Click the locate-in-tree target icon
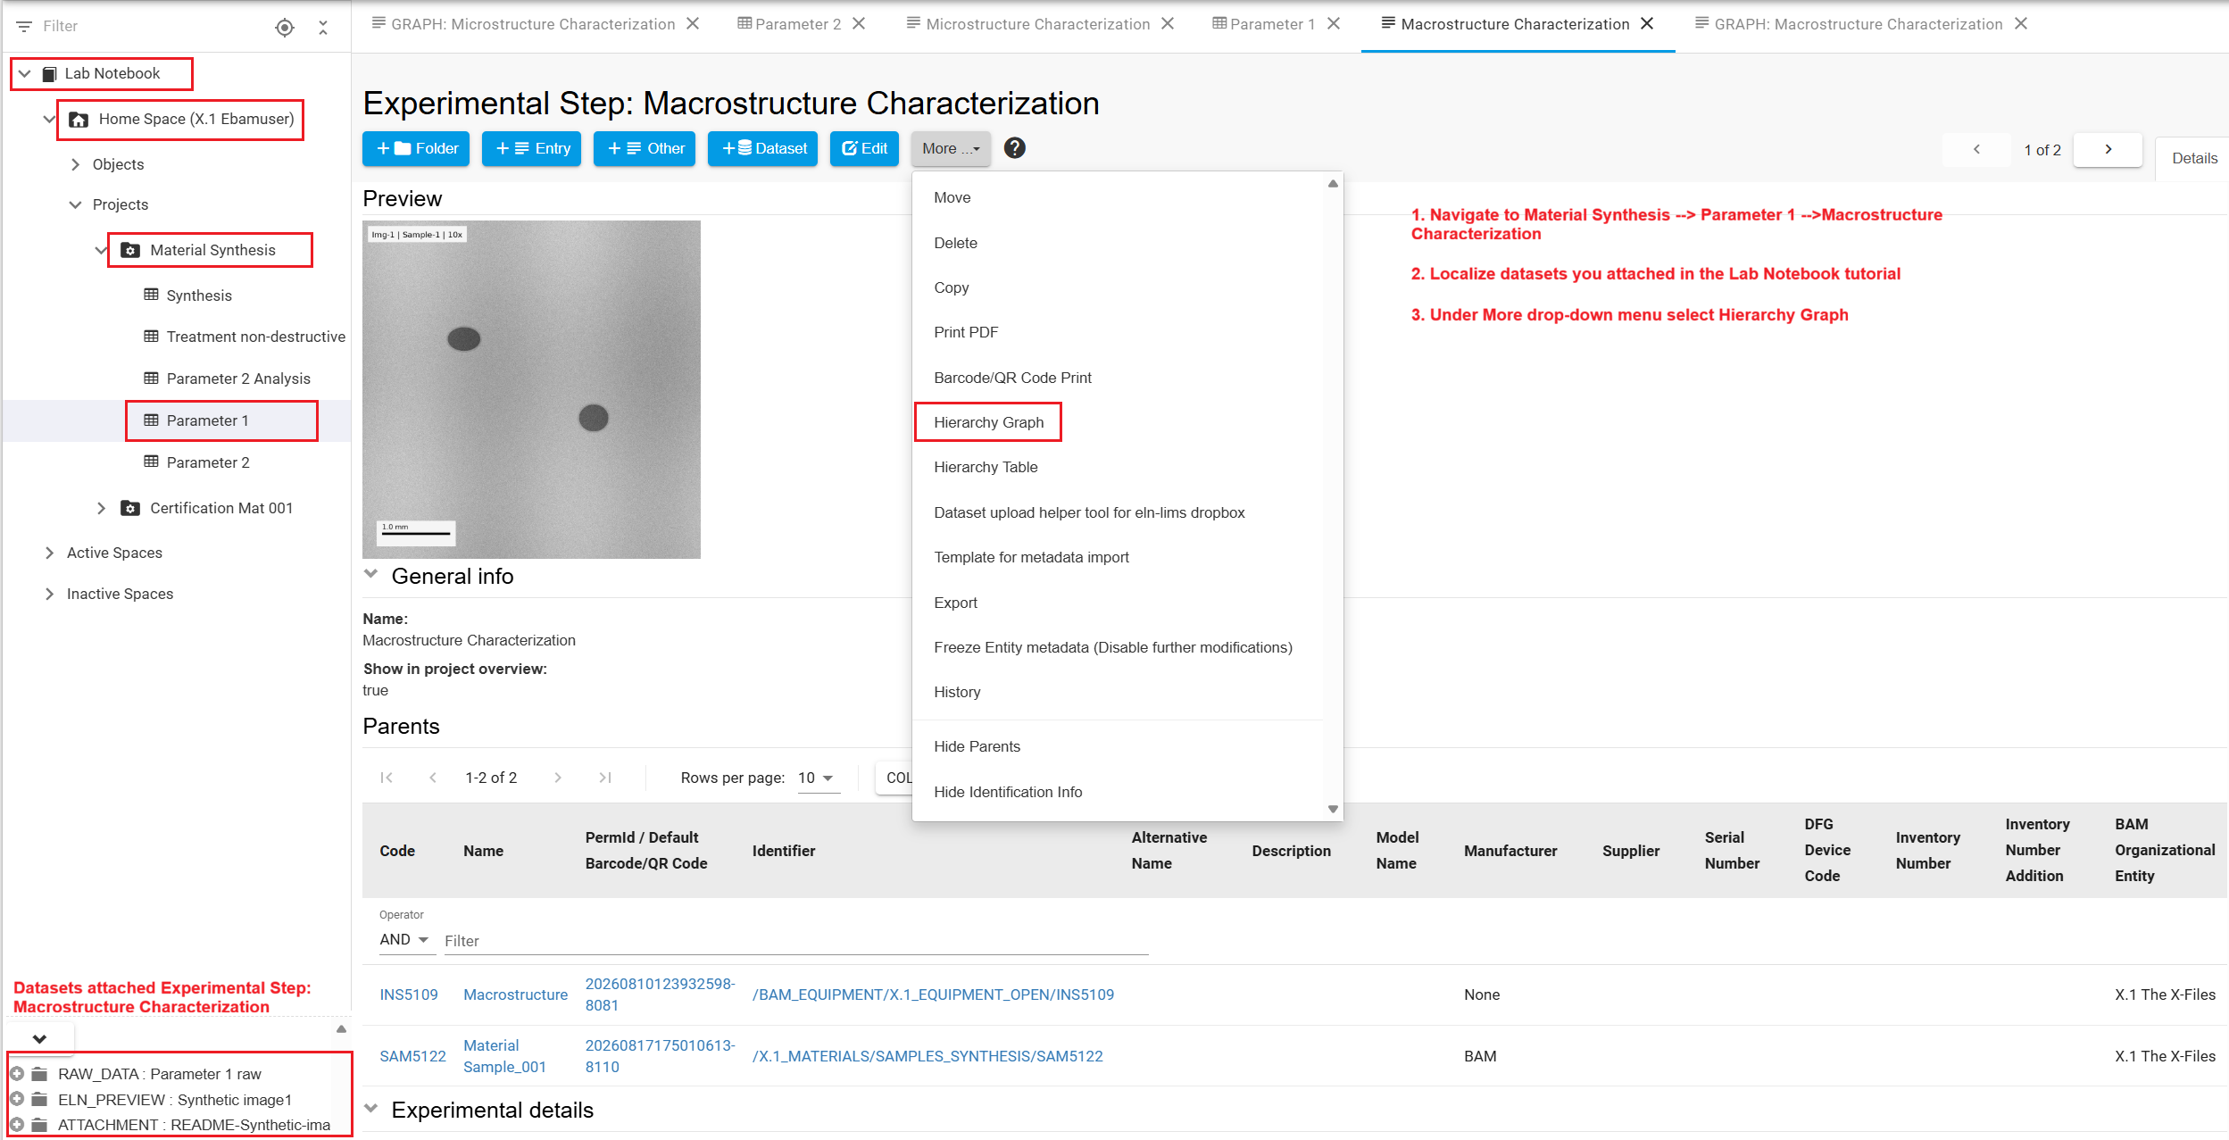The height and width of the screenshot is (1140, 2229). coord(284,27)
